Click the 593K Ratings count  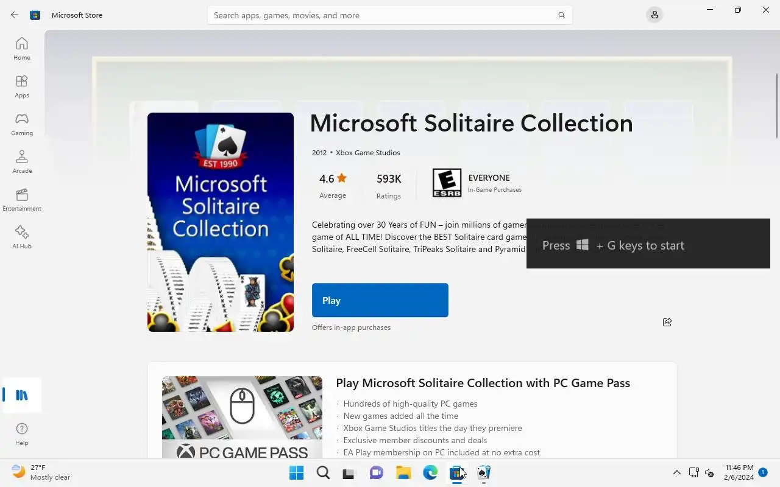point(389,186)
